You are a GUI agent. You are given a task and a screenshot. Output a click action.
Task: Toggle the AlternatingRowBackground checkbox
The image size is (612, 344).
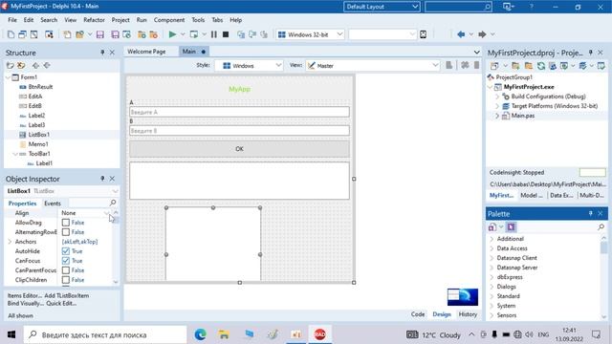click(66, 232)
